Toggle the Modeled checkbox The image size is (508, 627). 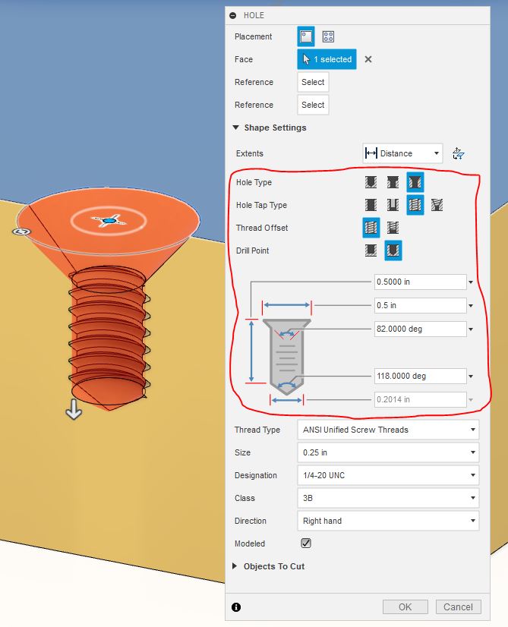306,543
